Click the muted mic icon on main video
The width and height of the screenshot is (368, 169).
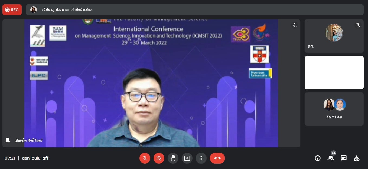(x=295, y=25)
